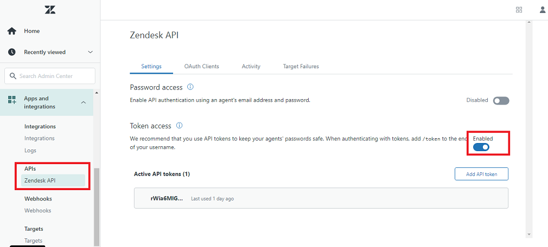Open the products grid icon
Screen dimensions: 548x247
click(519, 10)
